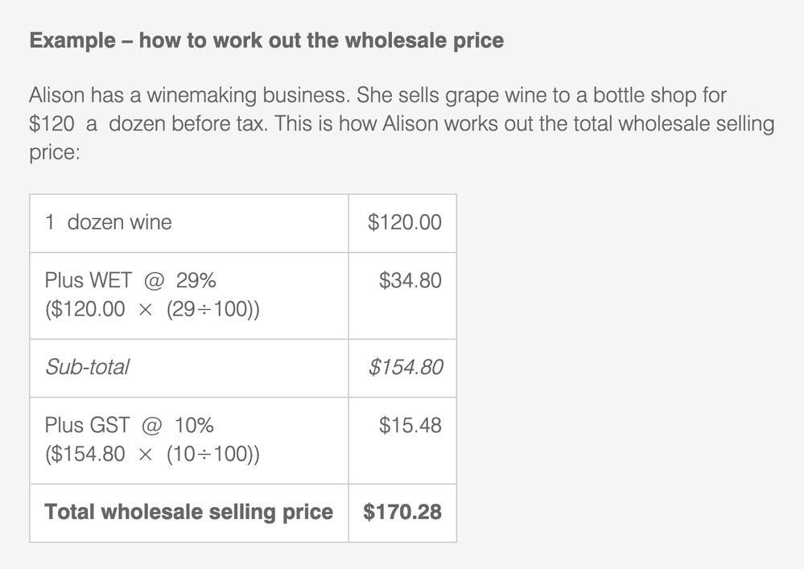
Task: Select the "Plus GST @ 10%" label
Action: [x=130, y=426]
